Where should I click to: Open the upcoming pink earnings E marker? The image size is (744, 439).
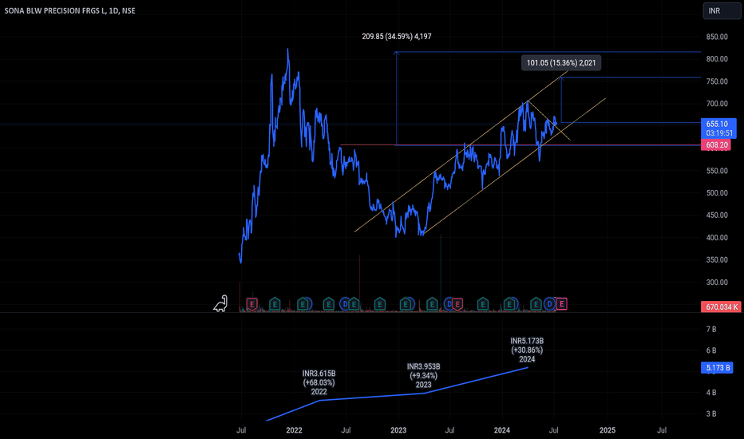click(561, 304)
